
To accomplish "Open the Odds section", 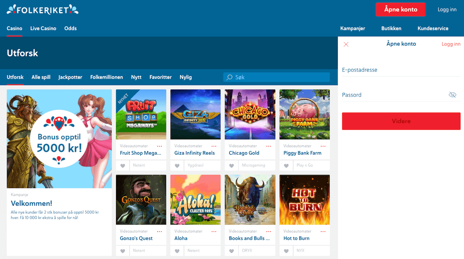I will (70, 28).
